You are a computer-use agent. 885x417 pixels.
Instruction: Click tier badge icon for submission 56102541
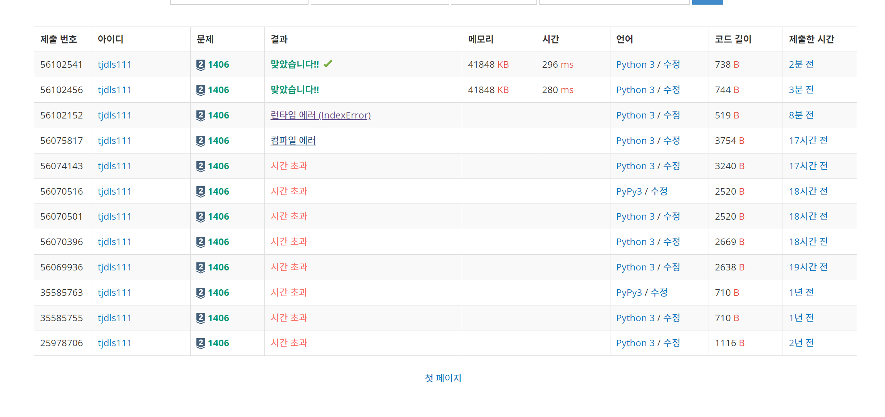pos(201,65)
